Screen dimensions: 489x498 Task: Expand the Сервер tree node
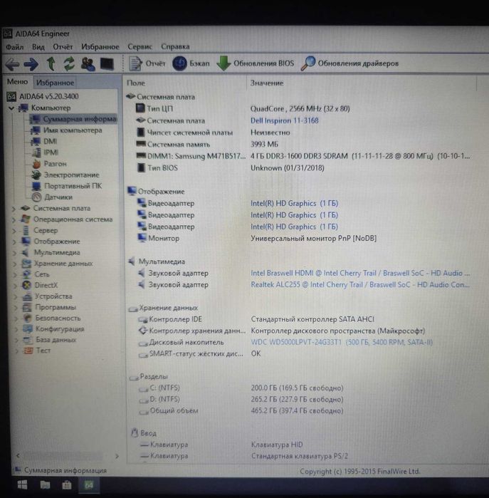click(14, 231)
